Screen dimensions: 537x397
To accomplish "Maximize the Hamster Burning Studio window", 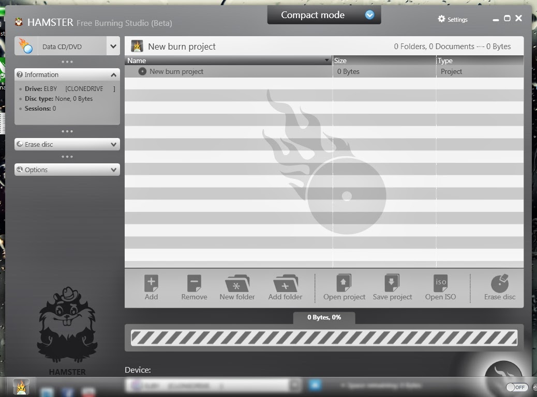I will click(x=507, y=18).
